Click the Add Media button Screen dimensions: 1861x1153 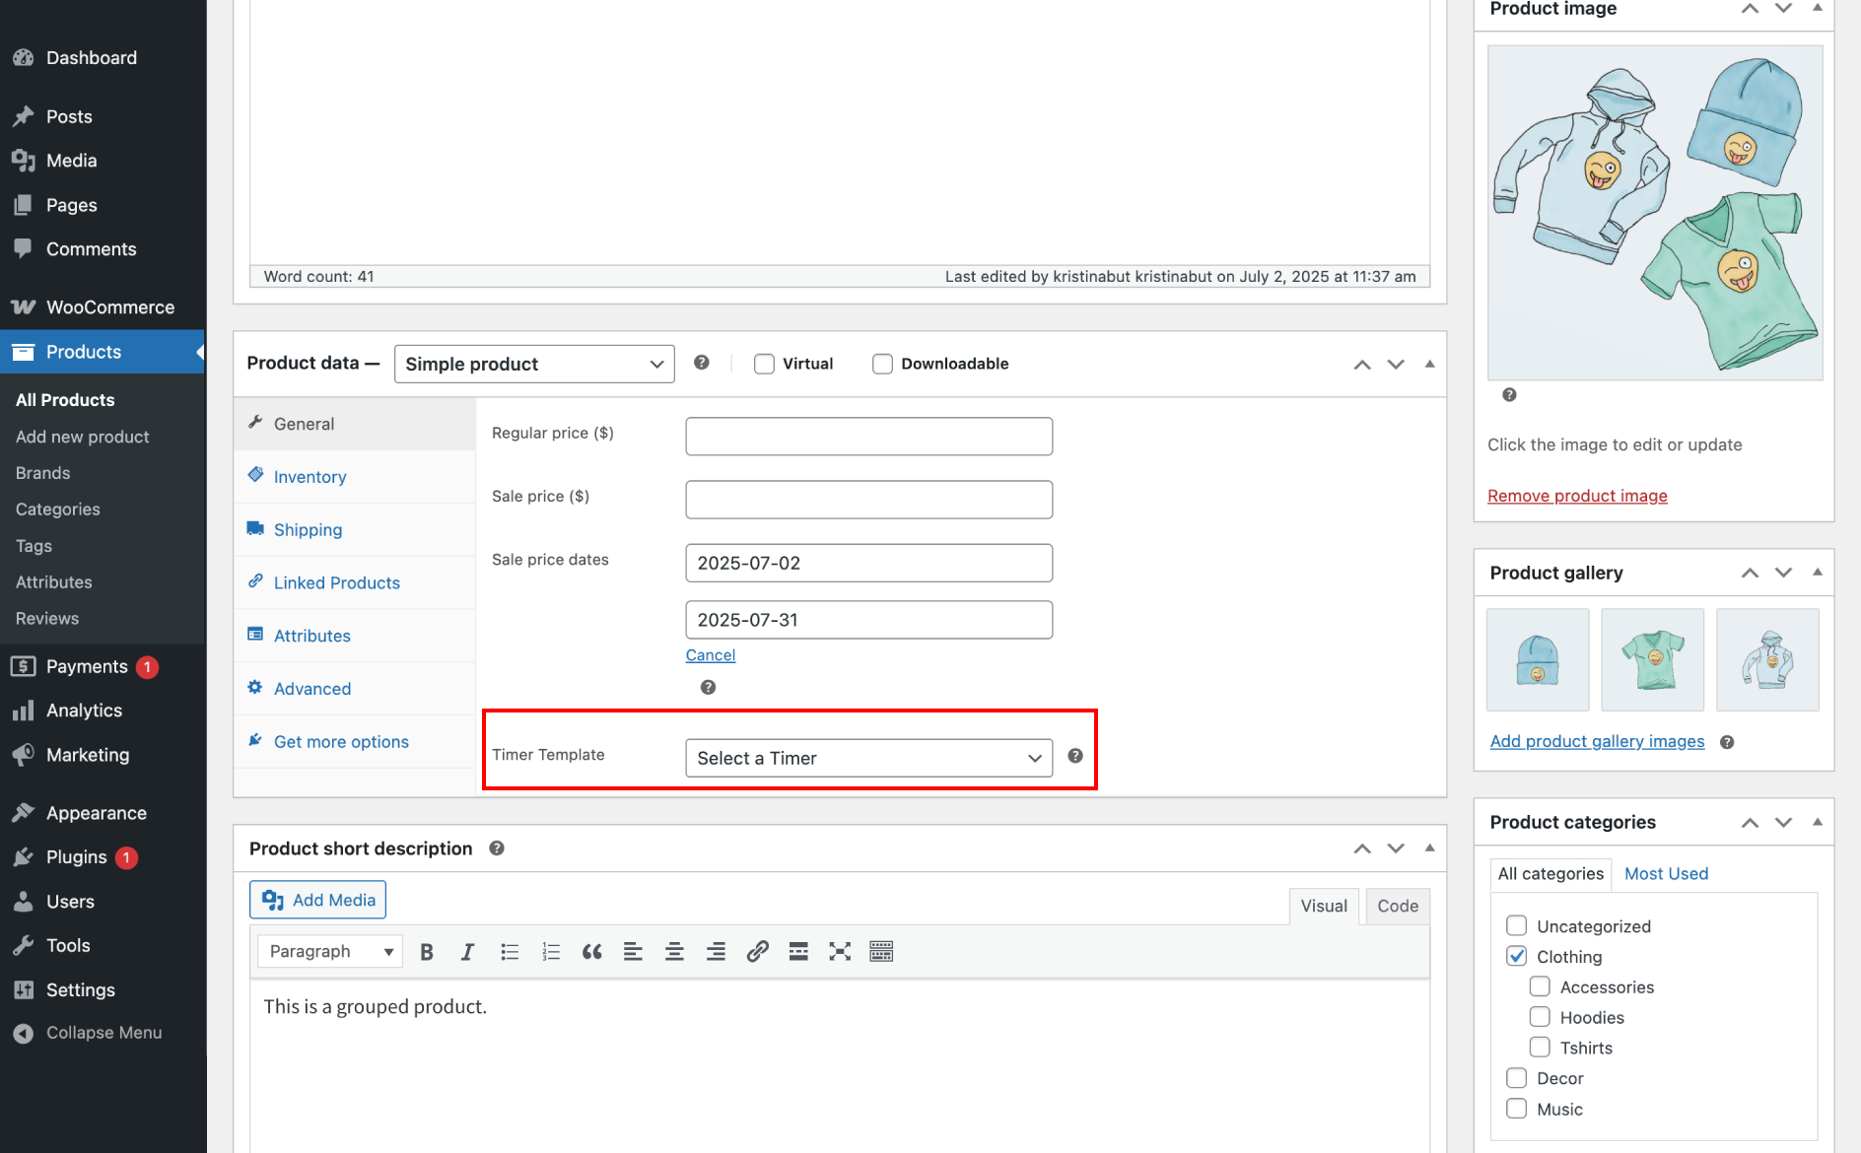click(x=318, y=901)
